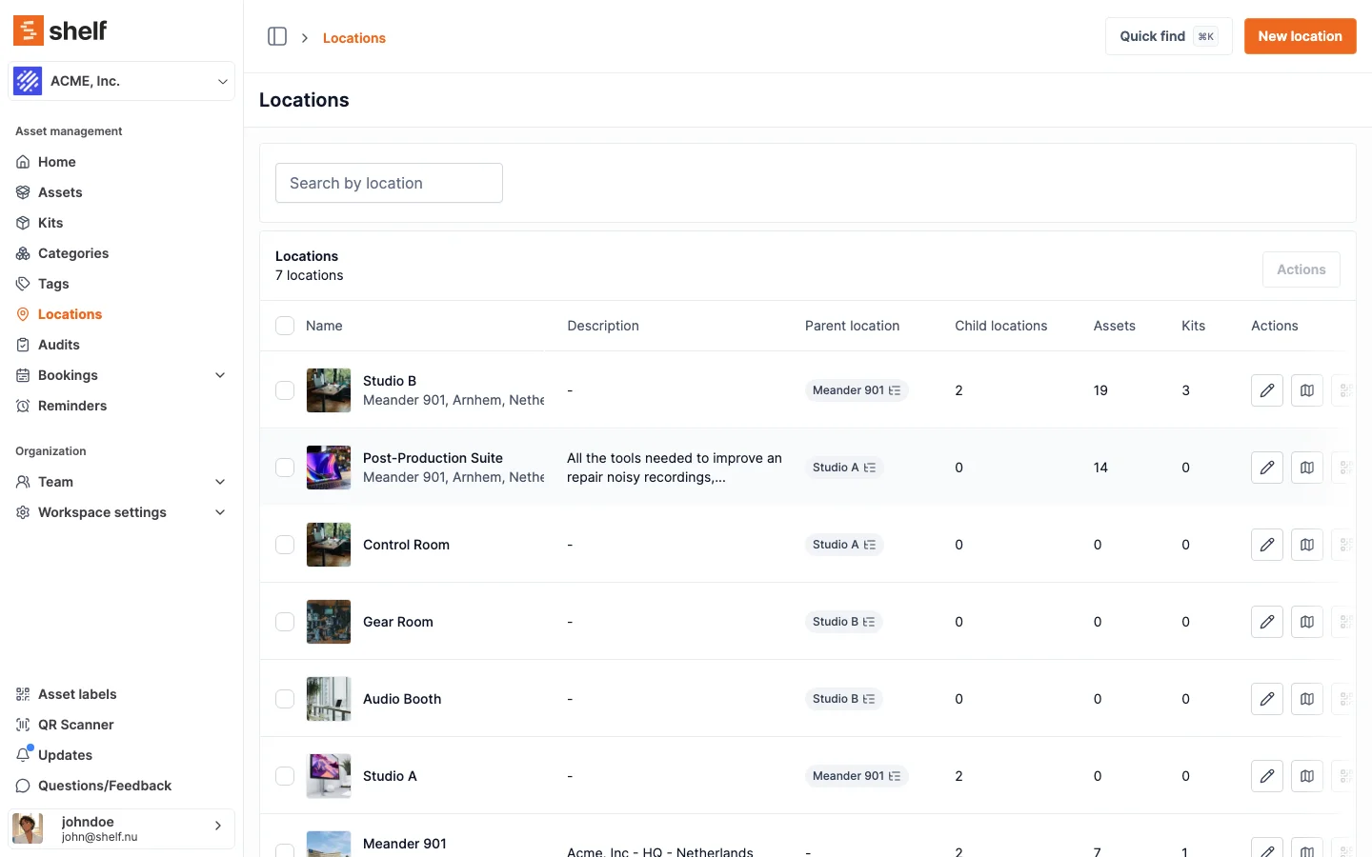Screen dimensions: 1372x857
Task: Select the Audio Booth row checkbox
Action: tap(285, 699)
